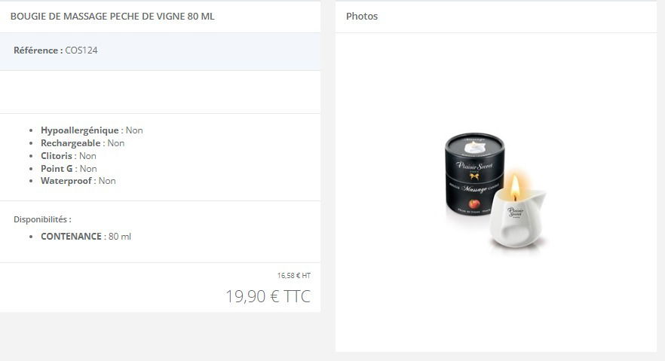Image resolution: width=665 pixels, height=361 pixels.
Task: Click the Disponibilités label
Action: click(x=42, y=219)
